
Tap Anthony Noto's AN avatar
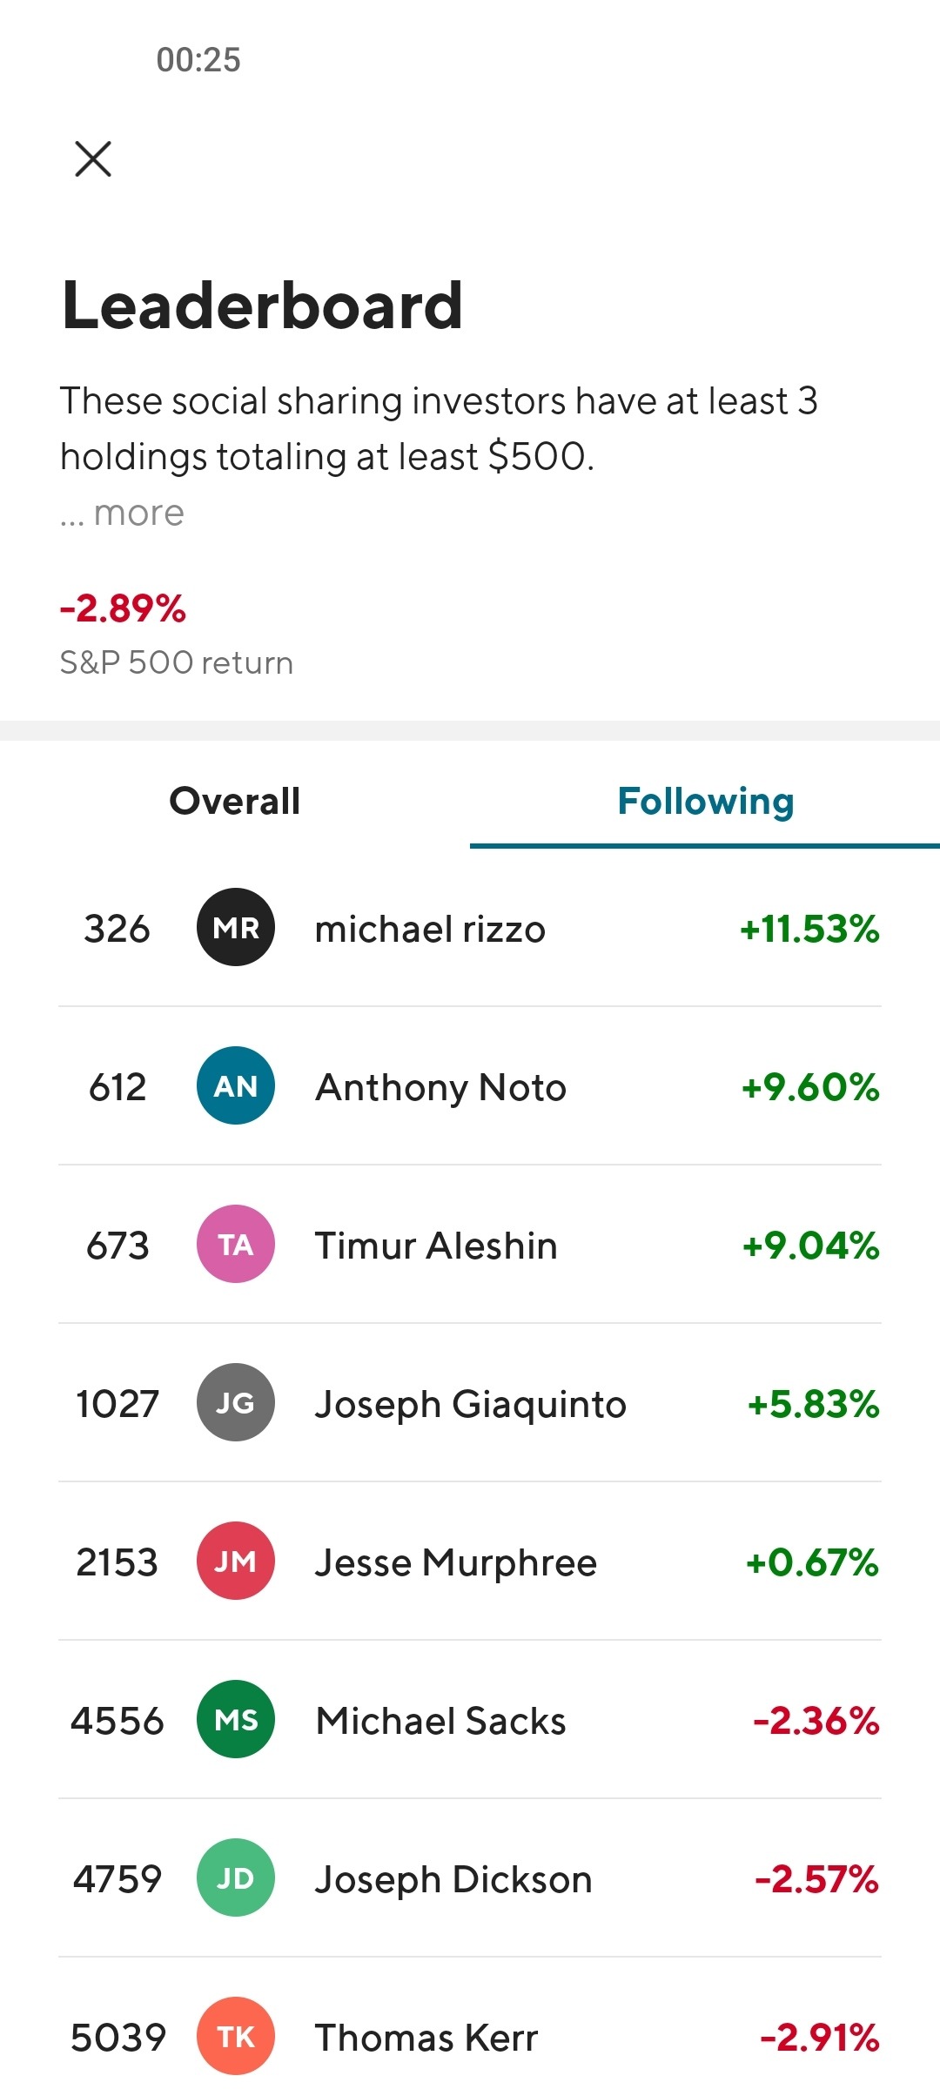click(236, 1086)
